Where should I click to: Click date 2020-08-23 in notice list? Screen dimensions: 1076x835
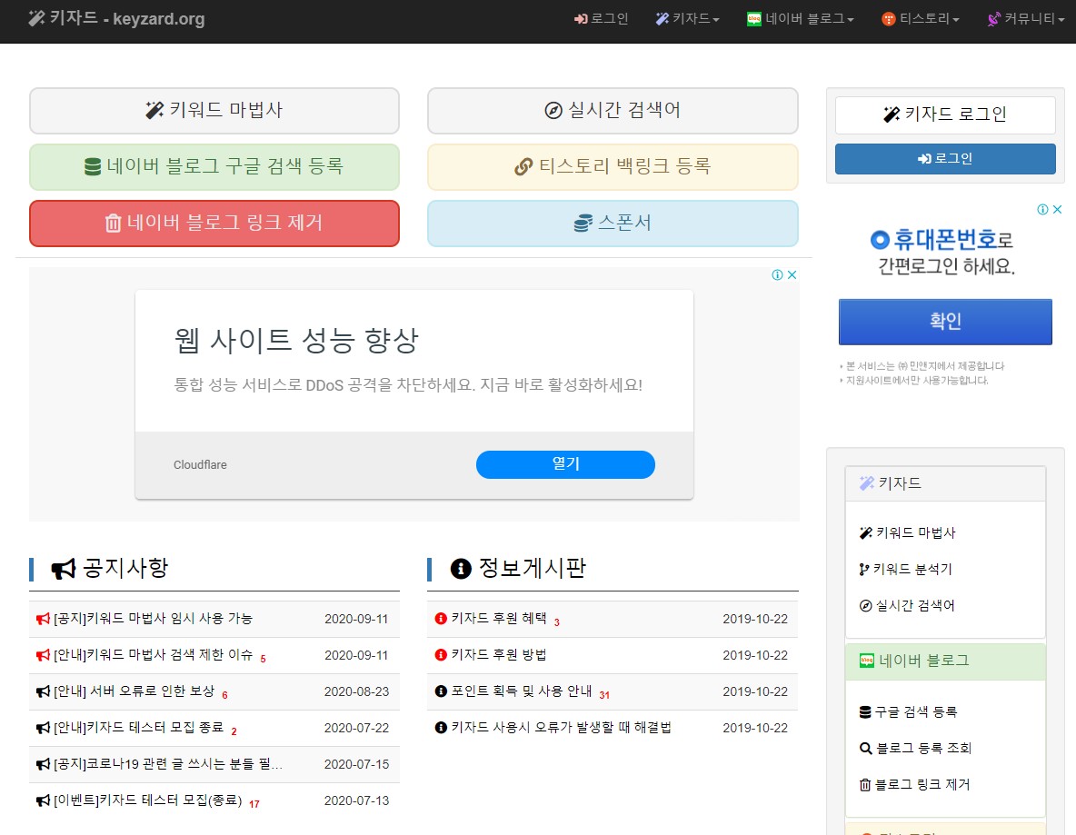coord(356,691)
